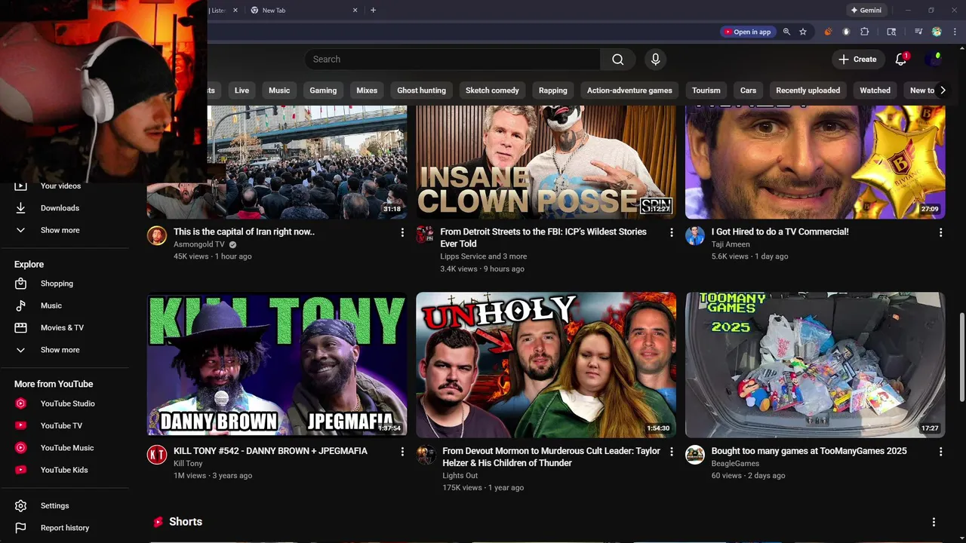This screenshot has height=543, width=966.
Task: Click the page vertical scrollbar thumb
Action: click(961, 356)
